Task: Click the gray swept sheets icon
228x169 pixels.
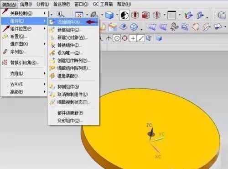Action: (207, 27)
